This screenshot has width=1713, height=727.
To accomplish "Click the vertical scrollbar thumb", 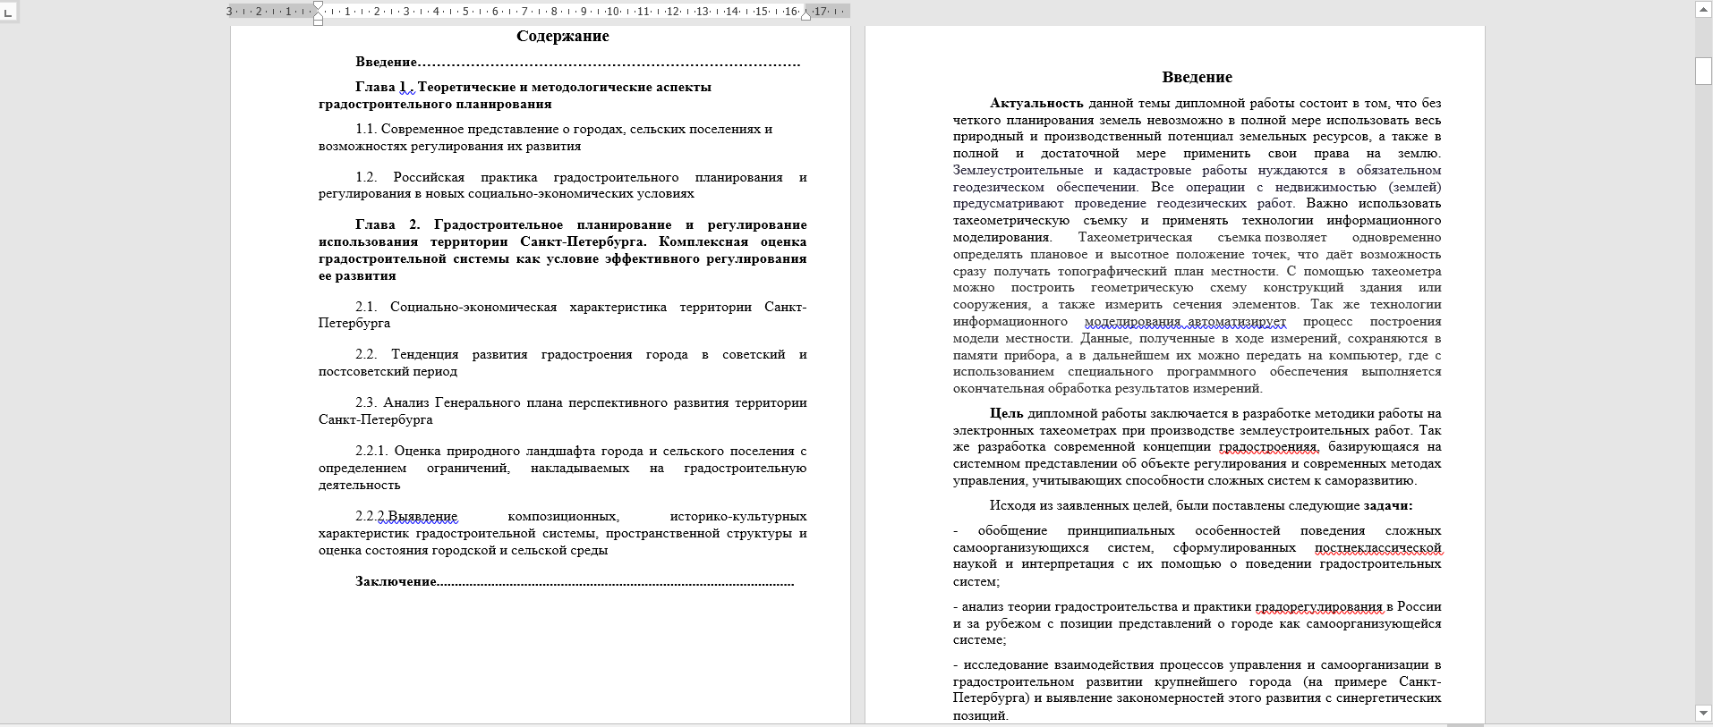I will [1703, 71].
